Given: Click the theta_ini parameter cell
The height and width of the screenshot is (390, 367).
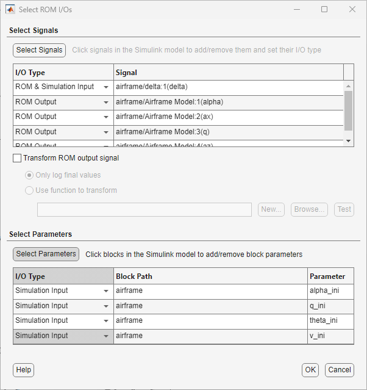Looking at the screenshot, I should pyautogui.click(x=330, y=322).
